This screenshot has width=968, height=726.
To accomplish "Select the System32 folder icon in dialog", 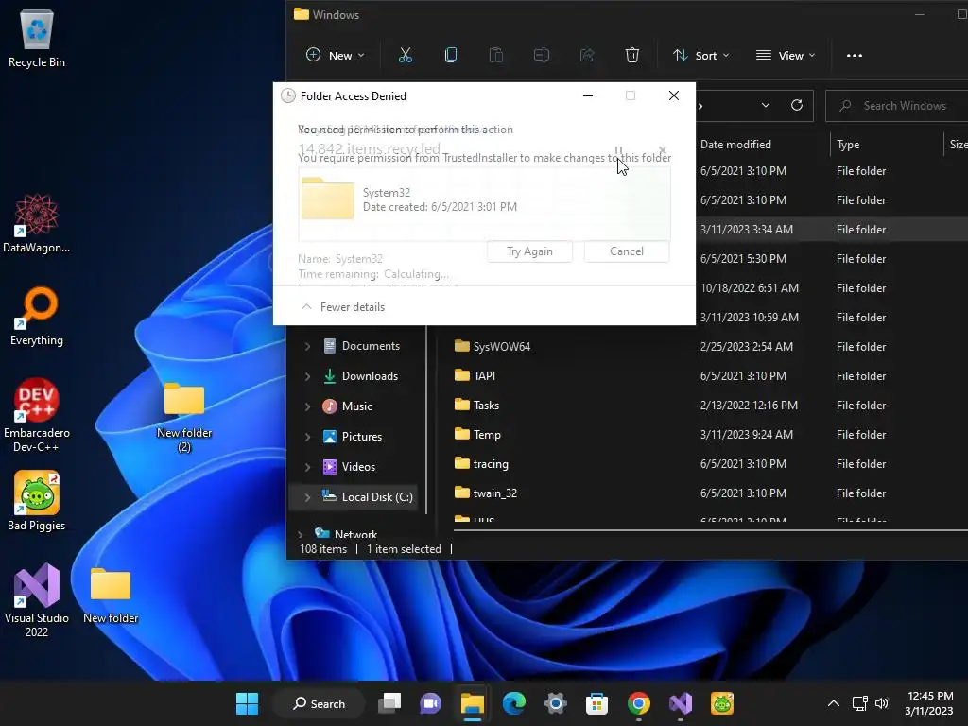I will click(328, 199).
